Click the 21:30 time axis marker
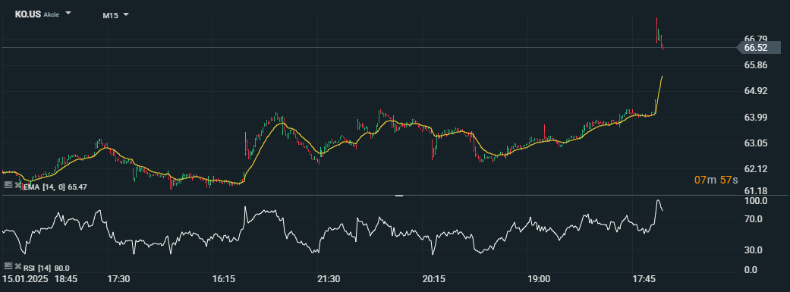 coord(329,278)
